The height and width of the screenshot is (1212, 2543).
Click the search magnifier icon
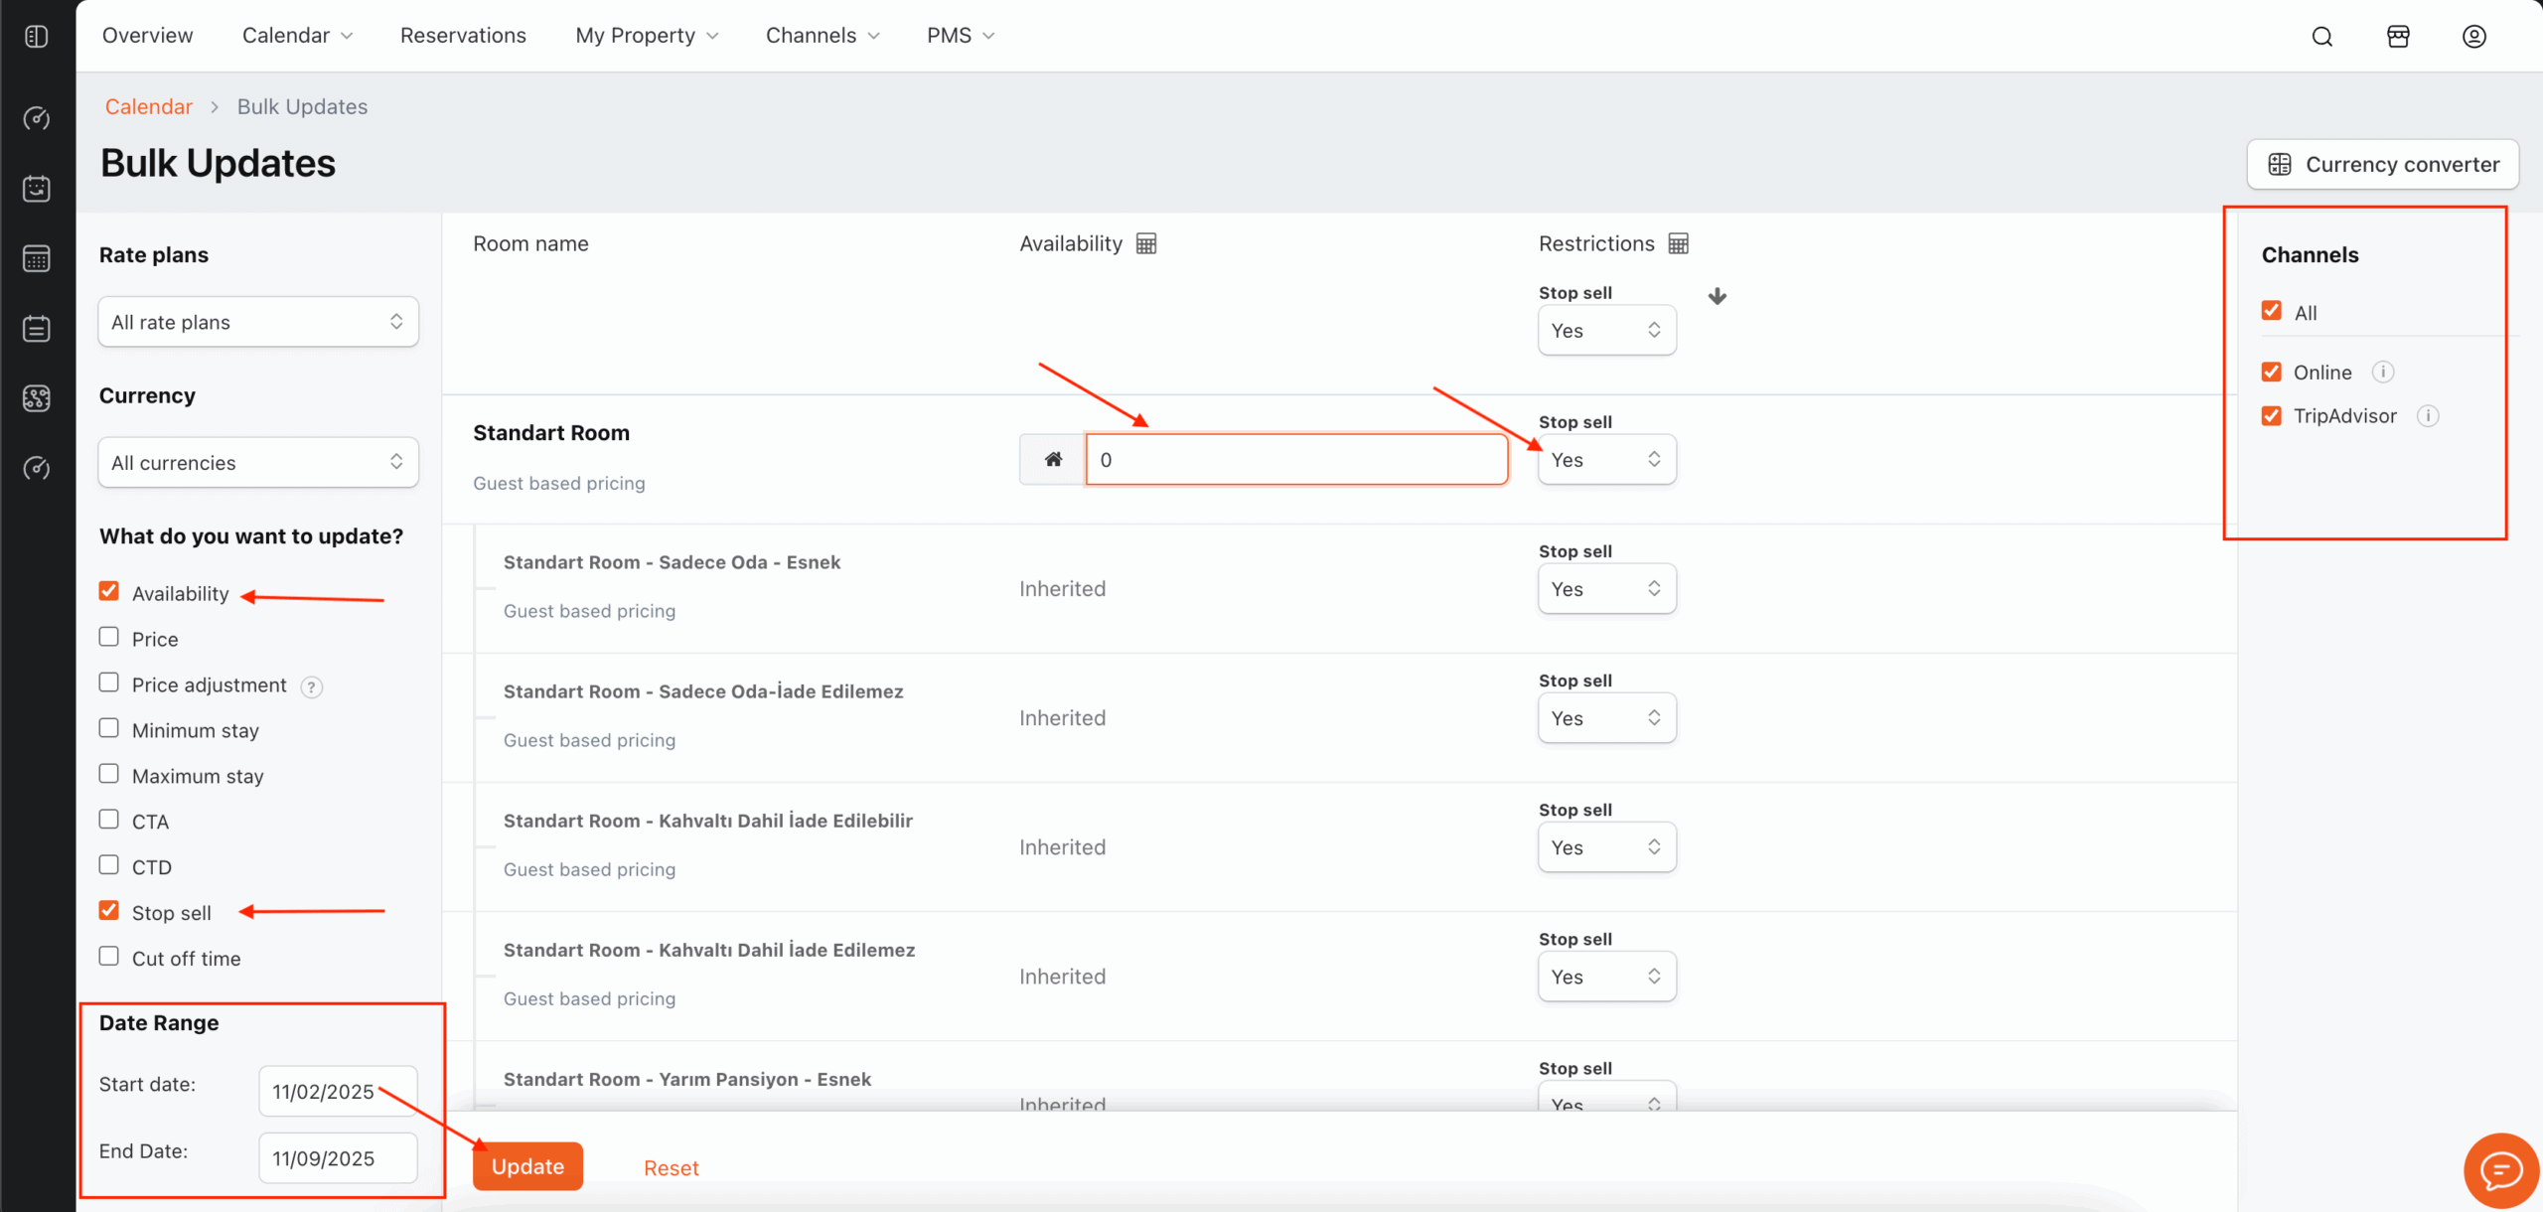(x=2321, y=37)
